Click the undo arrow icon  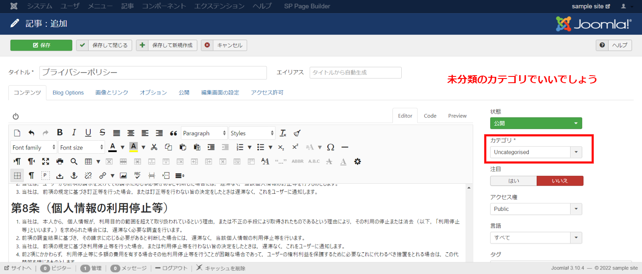31,133
